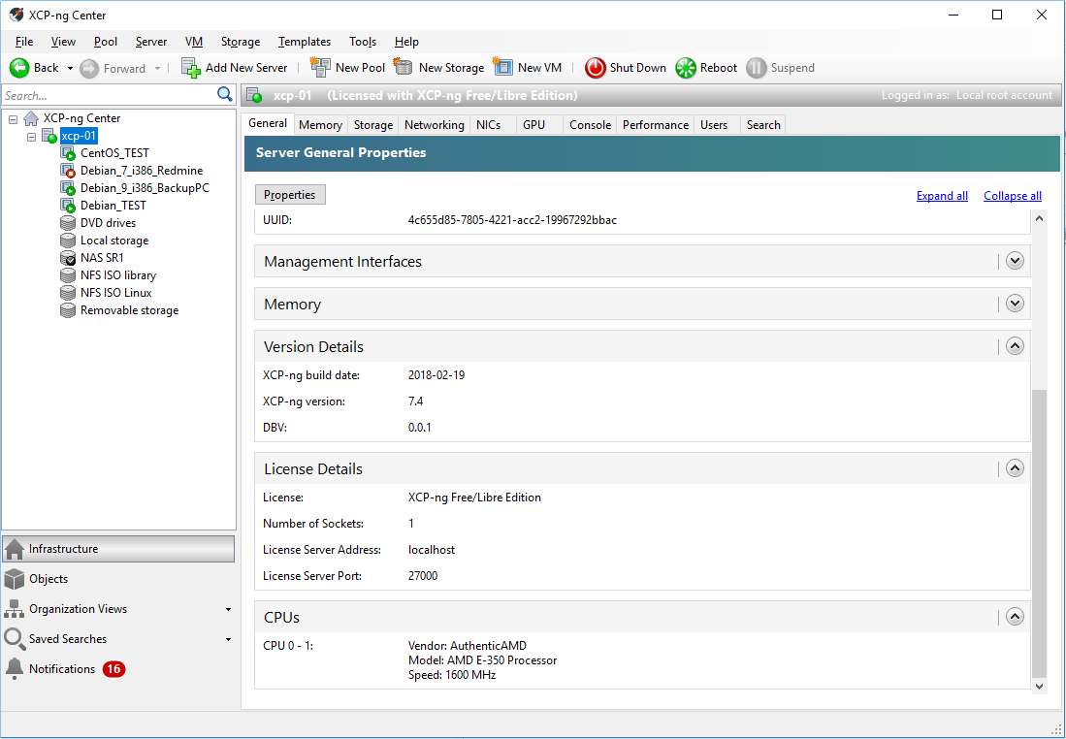Click the Objects cube icon
Image resolution: width=1066 pixels, height=739 pixels.
15,579
